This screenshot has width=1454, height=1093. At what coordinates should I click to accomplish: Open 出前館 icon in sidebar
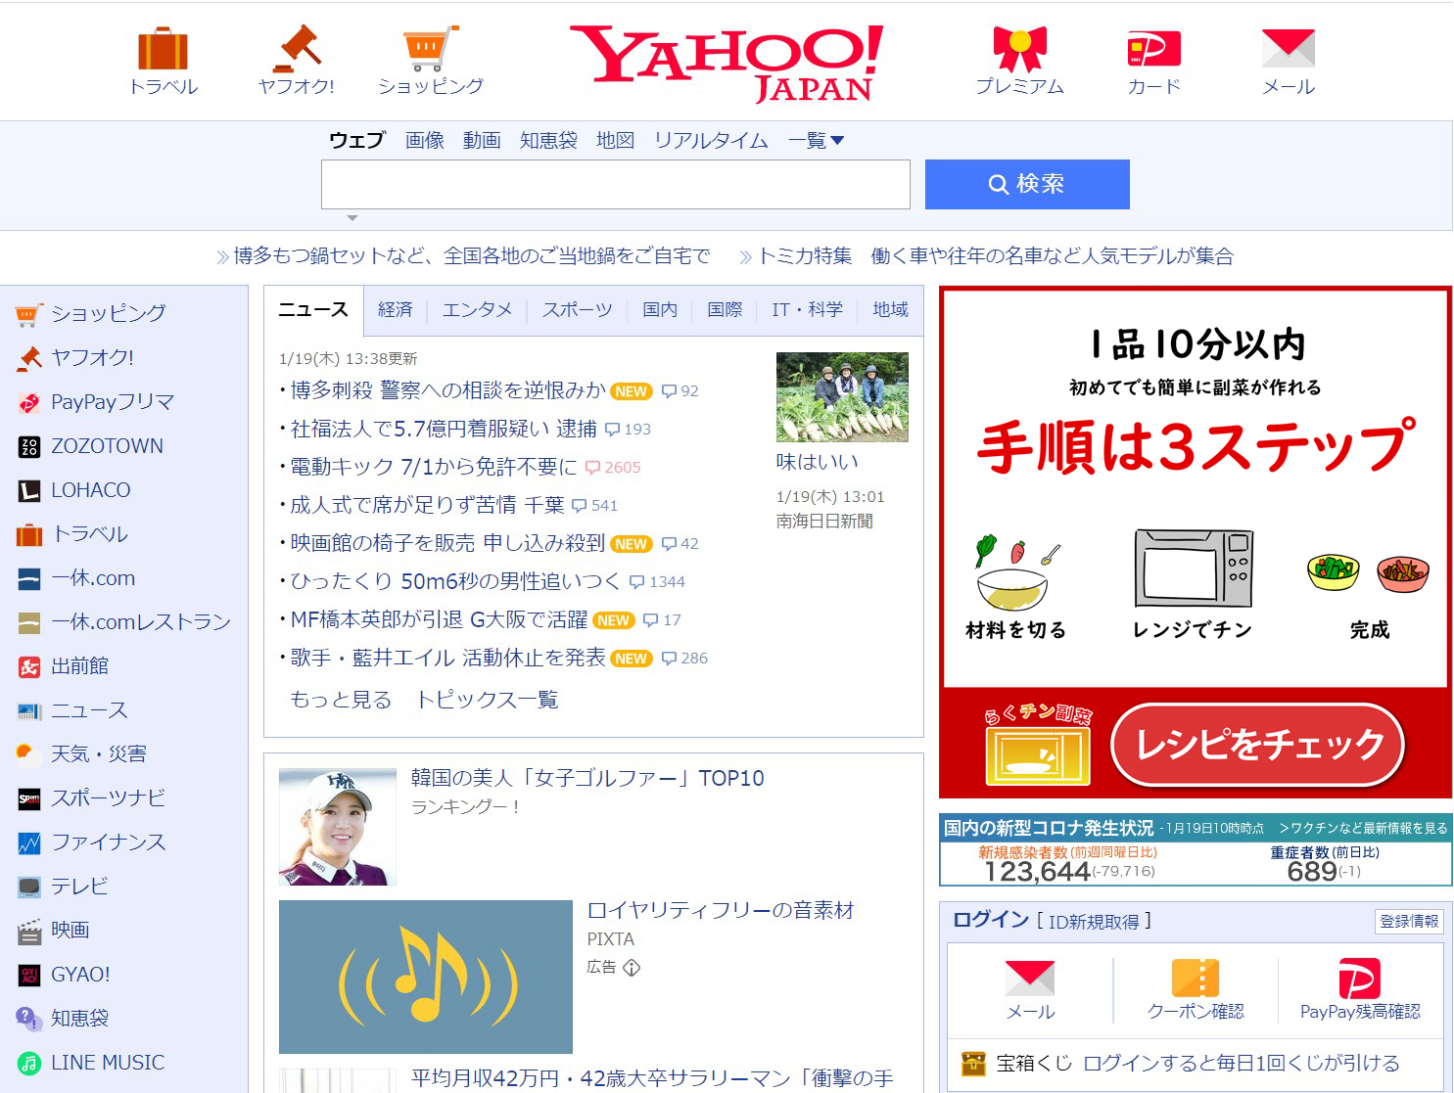click(x=29, y=666)
